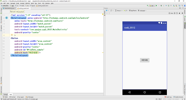Switch to the Main2Activity.java tab

[x=9, y=8]
